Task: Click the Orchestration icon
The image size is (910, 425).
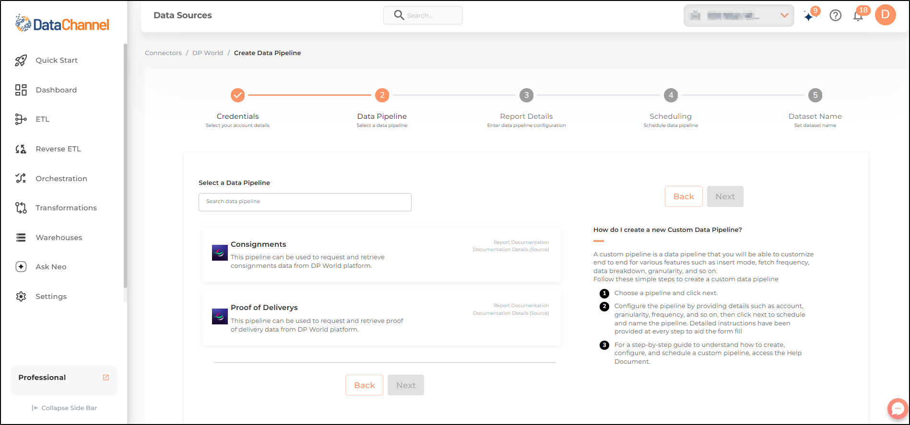Action: [x=21, y=178]
